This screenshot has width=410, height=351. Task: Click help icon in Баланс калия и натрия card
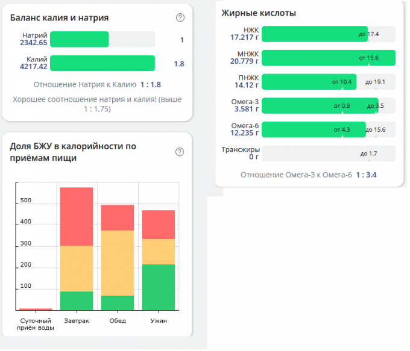180,17
